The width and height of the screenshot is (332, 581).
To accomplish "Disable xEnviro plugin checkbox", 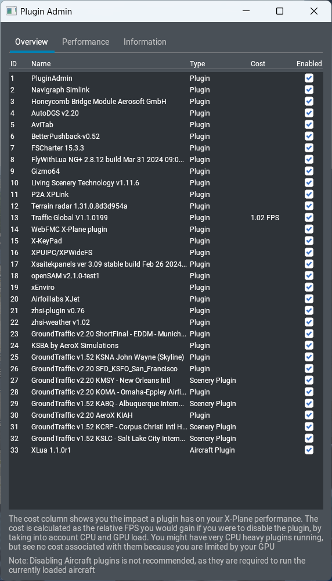I will coord(309,287).
